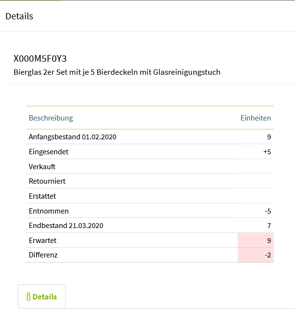Viewport: 295px width, 309px height.
Task: Click the Bierglas 2er Set product description
Action: click(117, 72)
